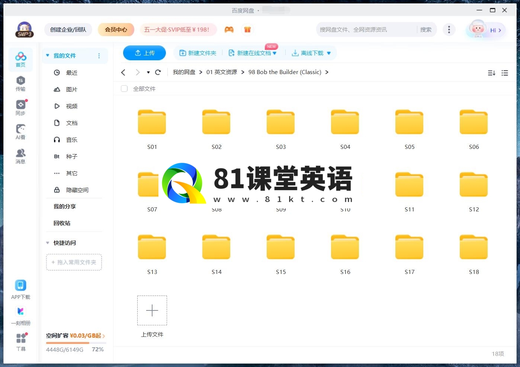Open 我的文件 vertical dots menu
Screen dimensions: 520x367
point(99,55)
